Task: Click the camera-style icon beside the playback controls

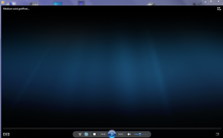Action: click(x=6, y=134)
